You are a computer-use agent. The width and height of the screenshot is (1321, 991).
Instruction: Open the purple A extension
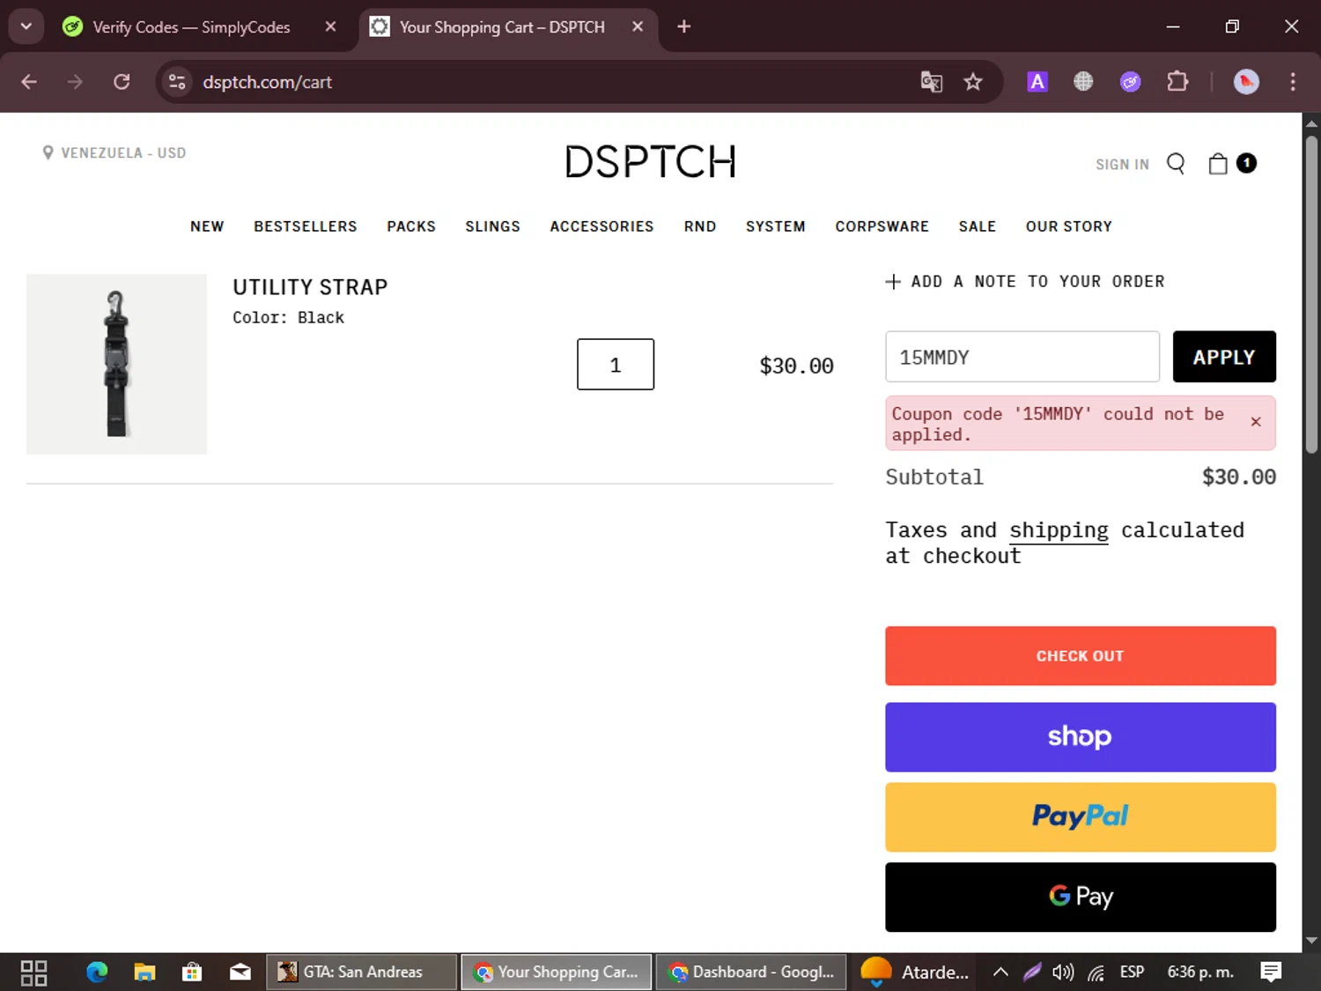pyautogui.click(x=1037, y=82)
